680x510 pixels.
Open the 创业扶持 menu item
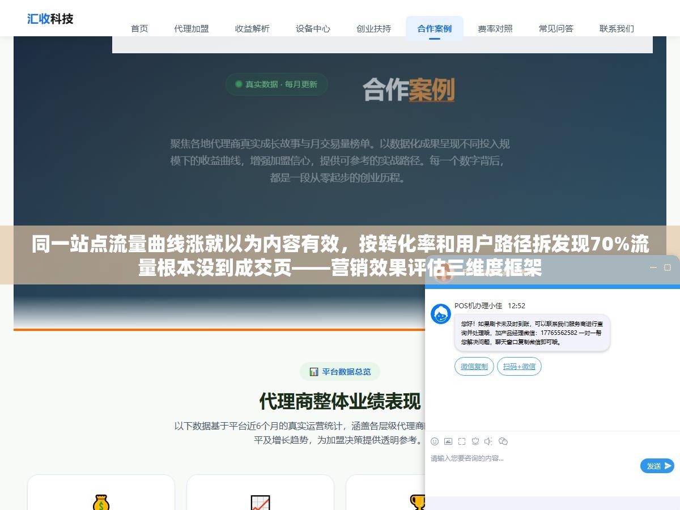pos(373,28)
